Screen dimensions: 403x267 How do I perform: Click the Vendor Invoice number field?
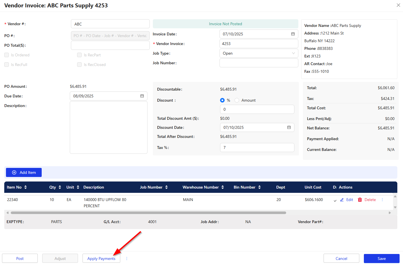coord(259,44)
